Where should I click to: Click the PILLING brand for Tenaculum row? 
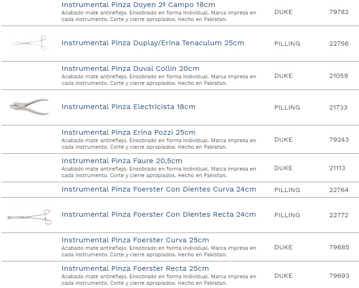287,44
